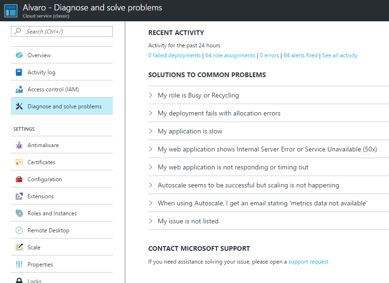
Task: Open the Antimalware settings item
Action: pos(62,145)
